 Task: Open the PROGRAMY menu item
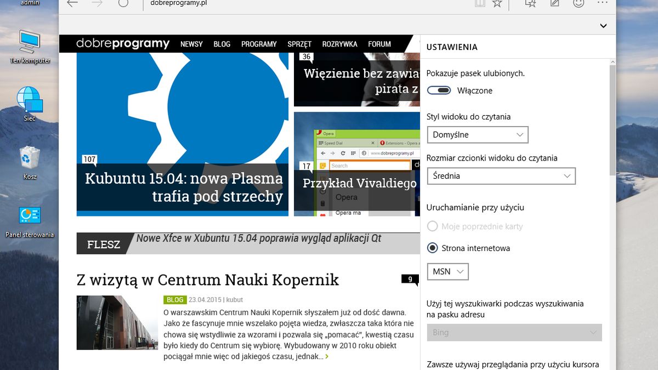pyautogui.click(x=259, y=44)
